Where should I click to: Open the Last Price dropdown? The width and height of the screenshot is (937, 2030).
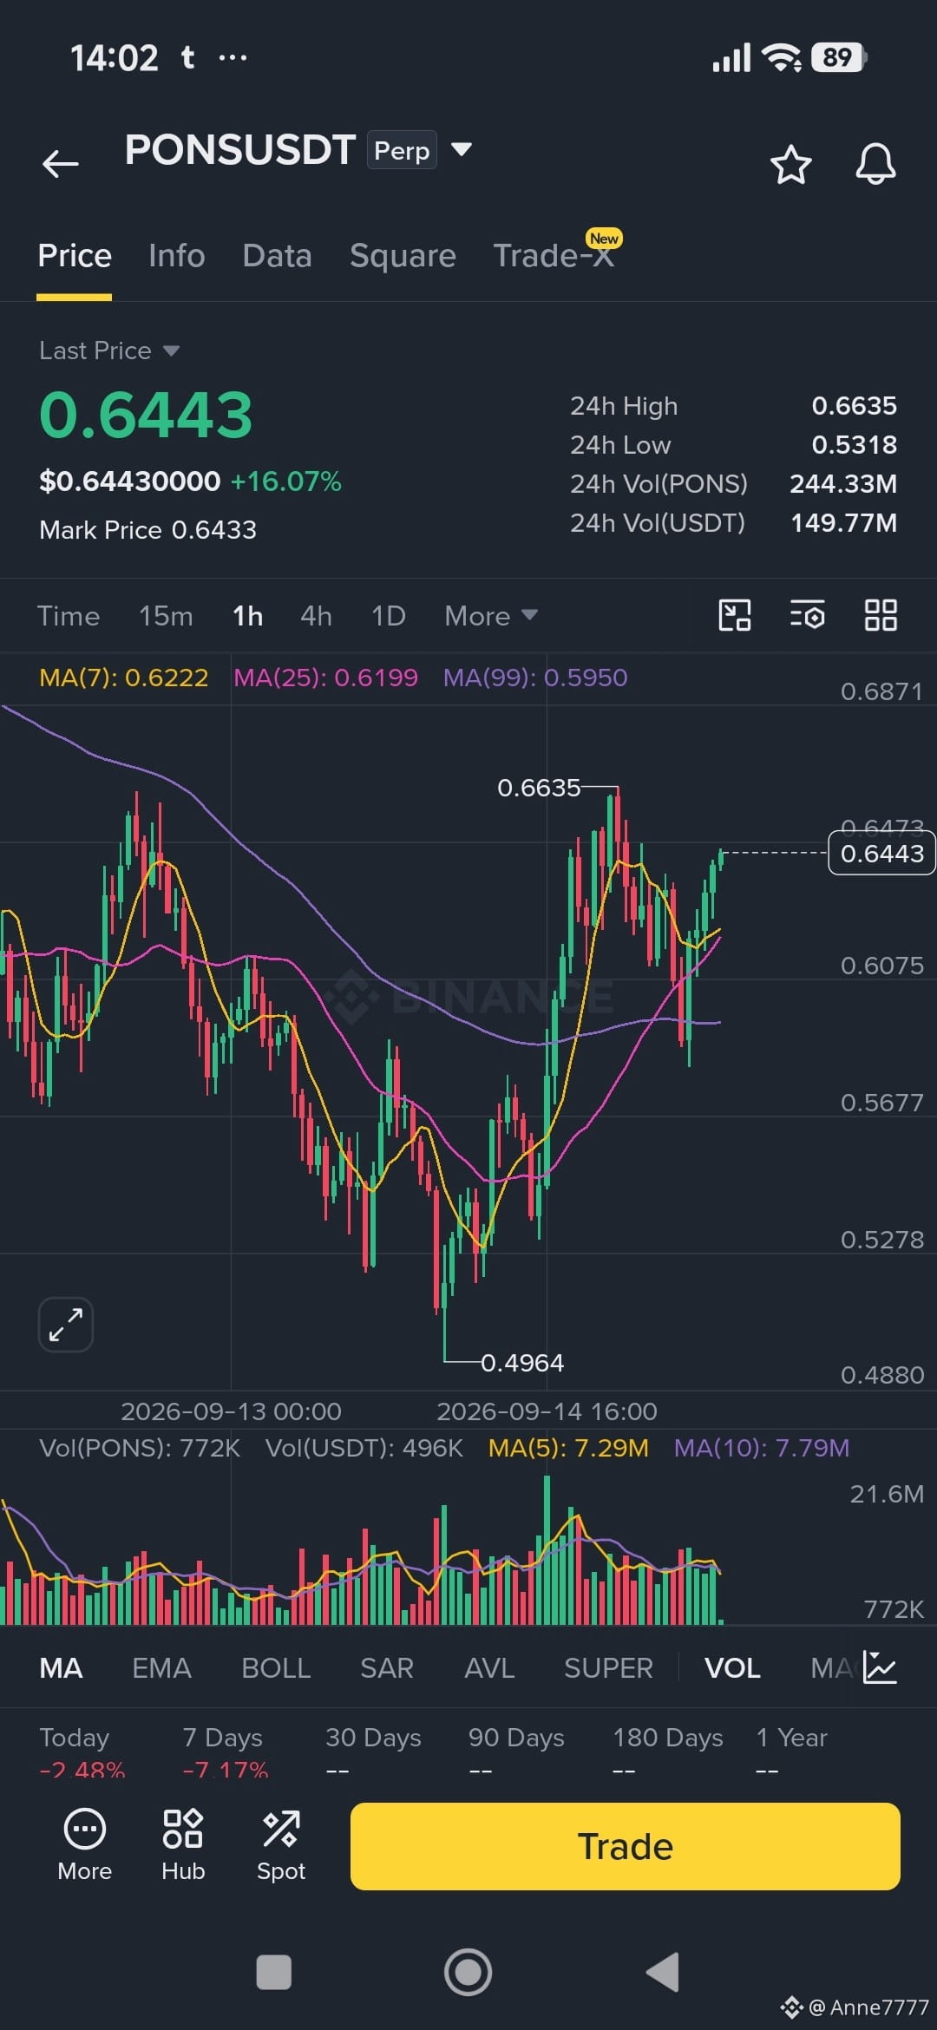[x=109, y=350]
